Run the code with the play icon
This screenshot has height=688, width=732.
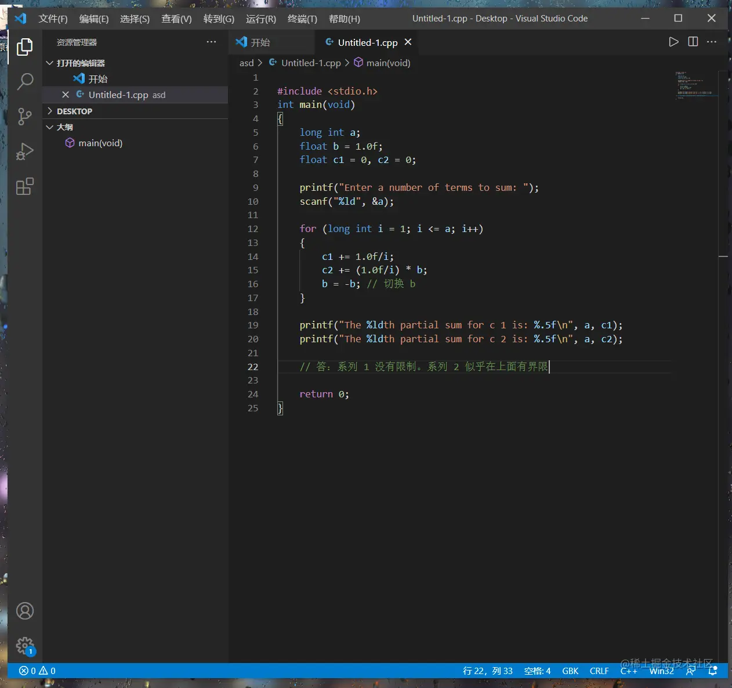673,42
